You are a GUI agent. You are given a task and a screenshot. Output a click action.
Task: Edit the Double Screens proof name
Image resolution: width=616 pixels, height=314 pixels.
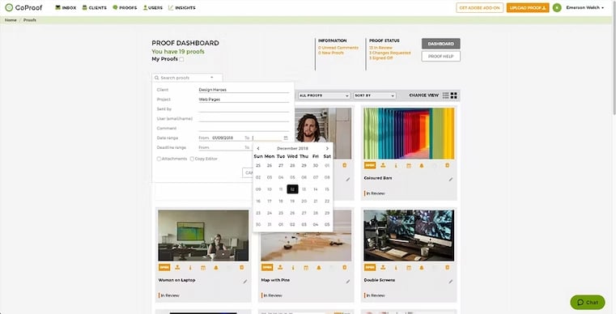451,282
